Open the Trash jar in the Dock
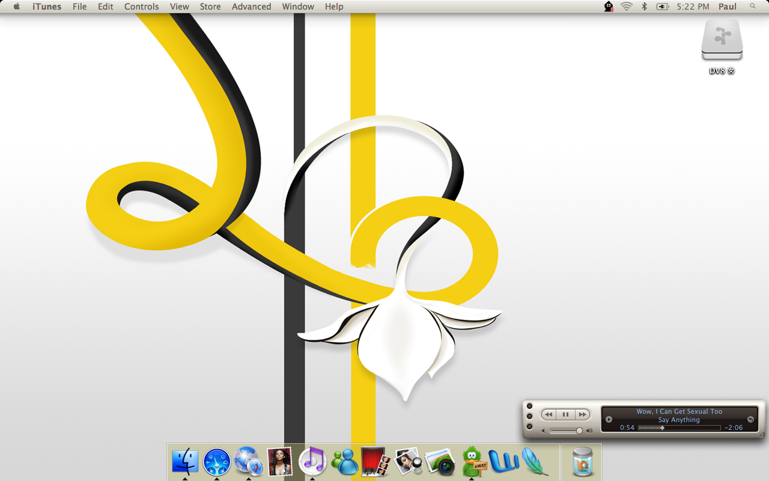Image resolution: width=769 pixels, height=481 pixels. tap(582, 462)
